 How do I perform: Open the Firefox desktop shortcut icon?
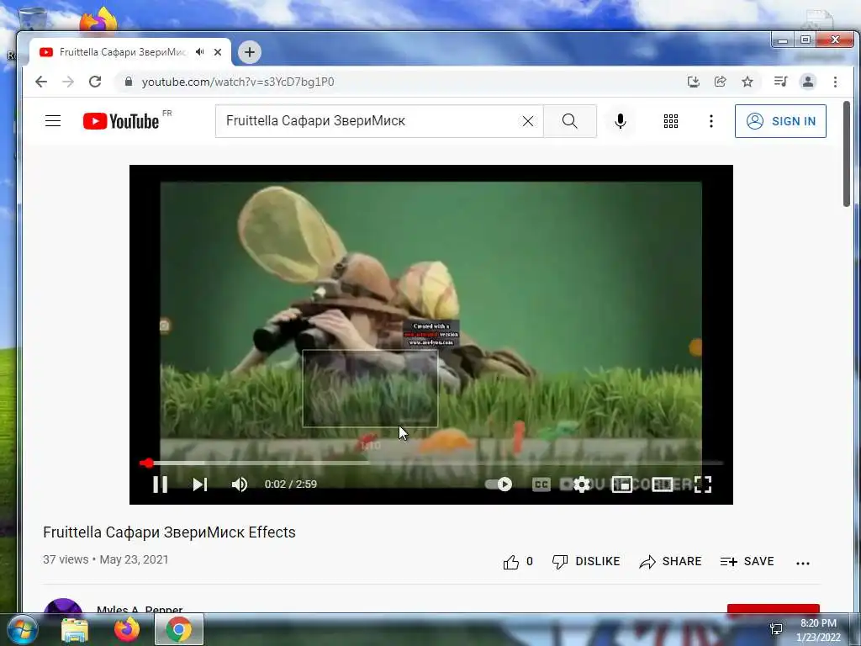click(x=98, y=21)
